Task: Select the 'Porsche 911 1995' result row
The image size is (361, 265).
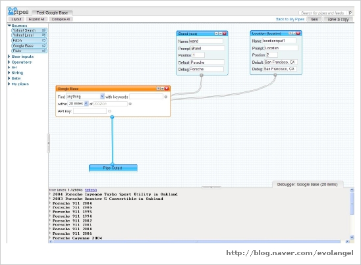Action: coord(72,212)
